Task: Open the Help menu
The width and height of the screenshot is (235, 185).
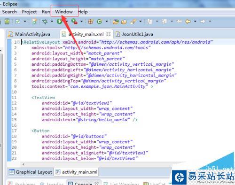Action: [x=83, y=12]
